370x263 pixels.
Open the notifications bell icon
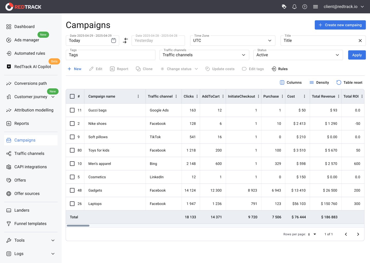coord(294,7)
